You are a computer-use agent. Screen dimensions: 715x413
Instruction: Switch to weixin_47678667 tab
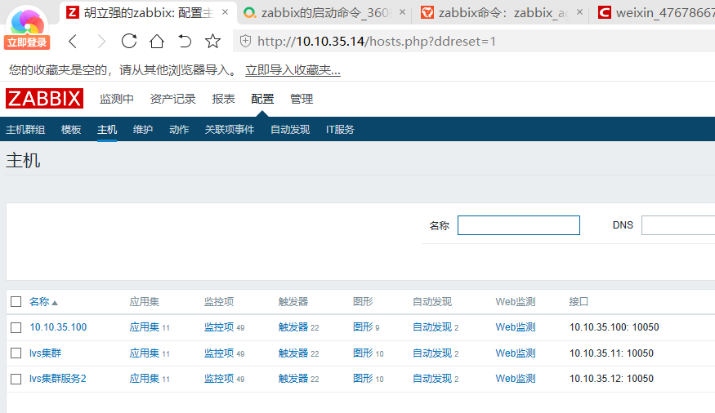[655, 13]
